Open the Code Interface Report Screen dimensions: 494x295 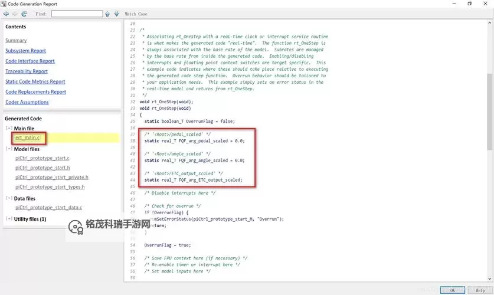30,61
